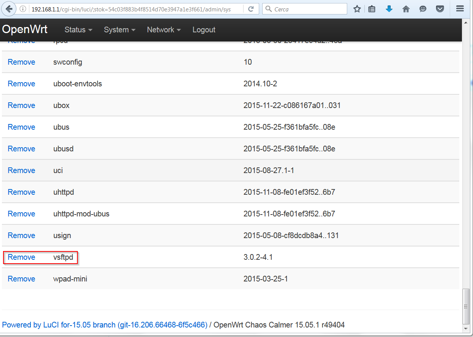Go to the browser home page icon
Screen dimensions: 473x337
click(406, 9)
